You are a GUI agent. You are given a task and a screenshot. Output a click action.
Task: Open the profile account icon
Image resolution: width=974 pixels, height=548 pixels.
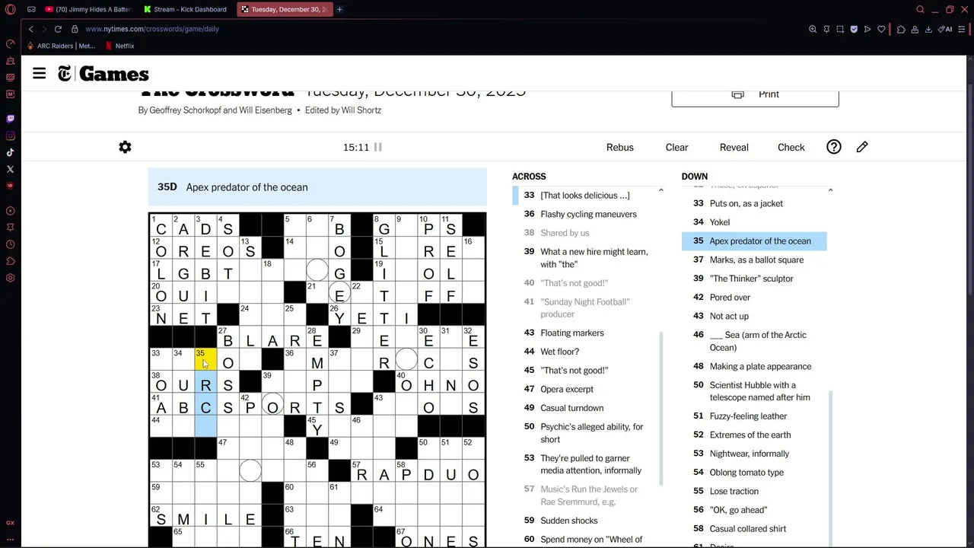point(915,29)
